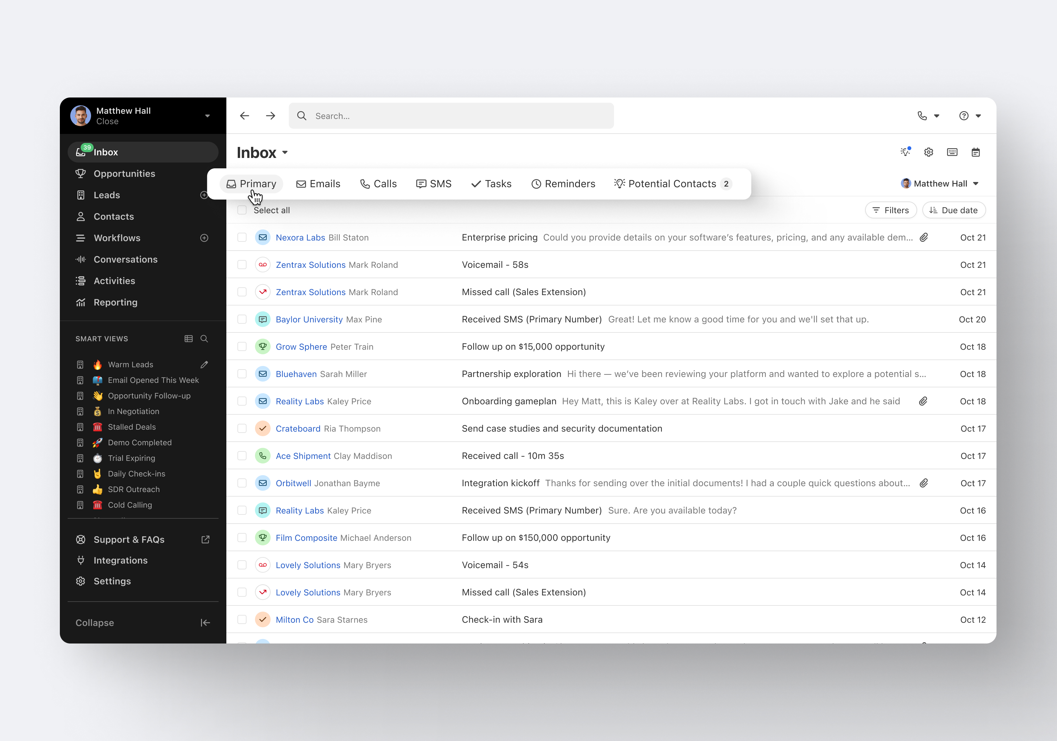Open the Bluehaven lead link
The image size is (1057, 741).
pyautogui.click(x=296, y=374)
